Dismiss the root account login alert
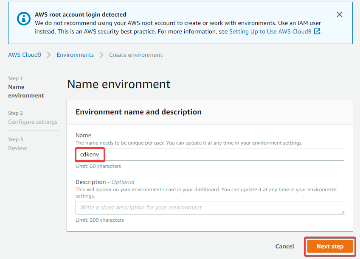 339,15
